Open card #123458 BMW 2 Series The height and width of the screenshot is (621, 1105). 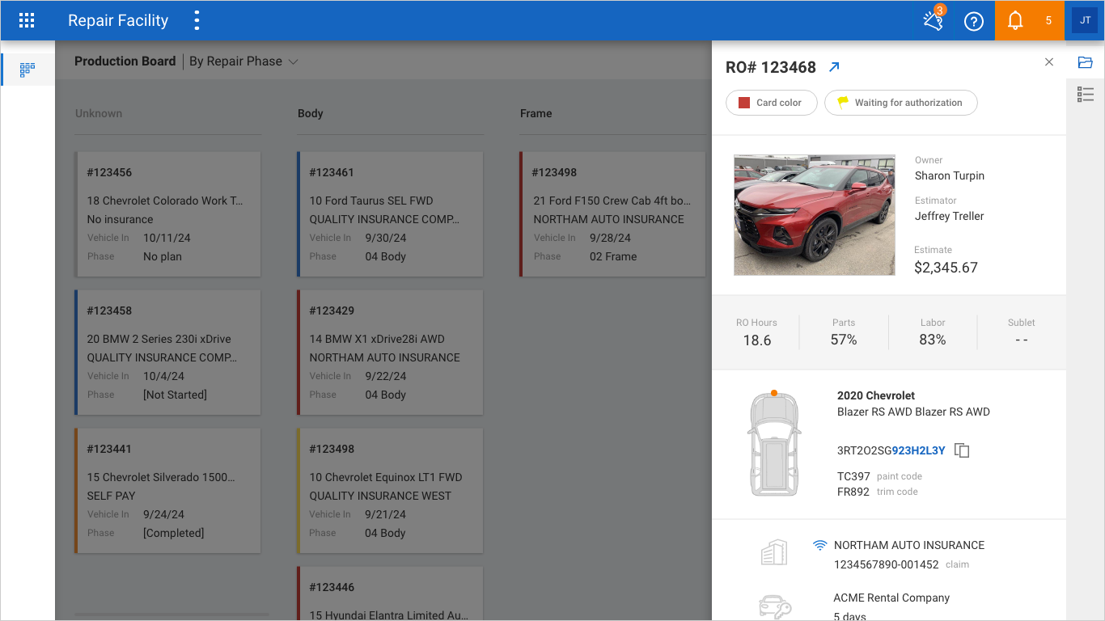point(168,353)
